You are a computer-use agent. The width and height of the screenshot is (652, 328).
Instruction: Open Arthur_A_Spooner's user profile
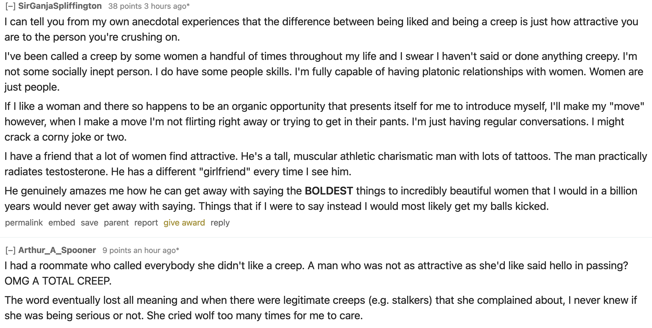(57, 250)
